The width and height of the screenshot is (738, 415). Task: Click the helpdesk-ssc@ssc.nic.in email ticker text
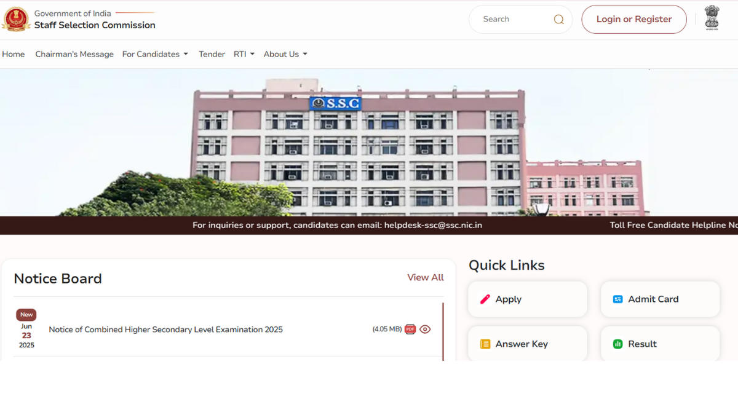coord(433,225)
